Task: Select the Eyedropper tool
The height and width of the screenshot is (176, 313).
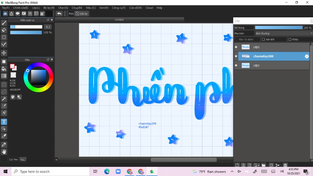Action: pyautogui.click(x=4, y=145)
